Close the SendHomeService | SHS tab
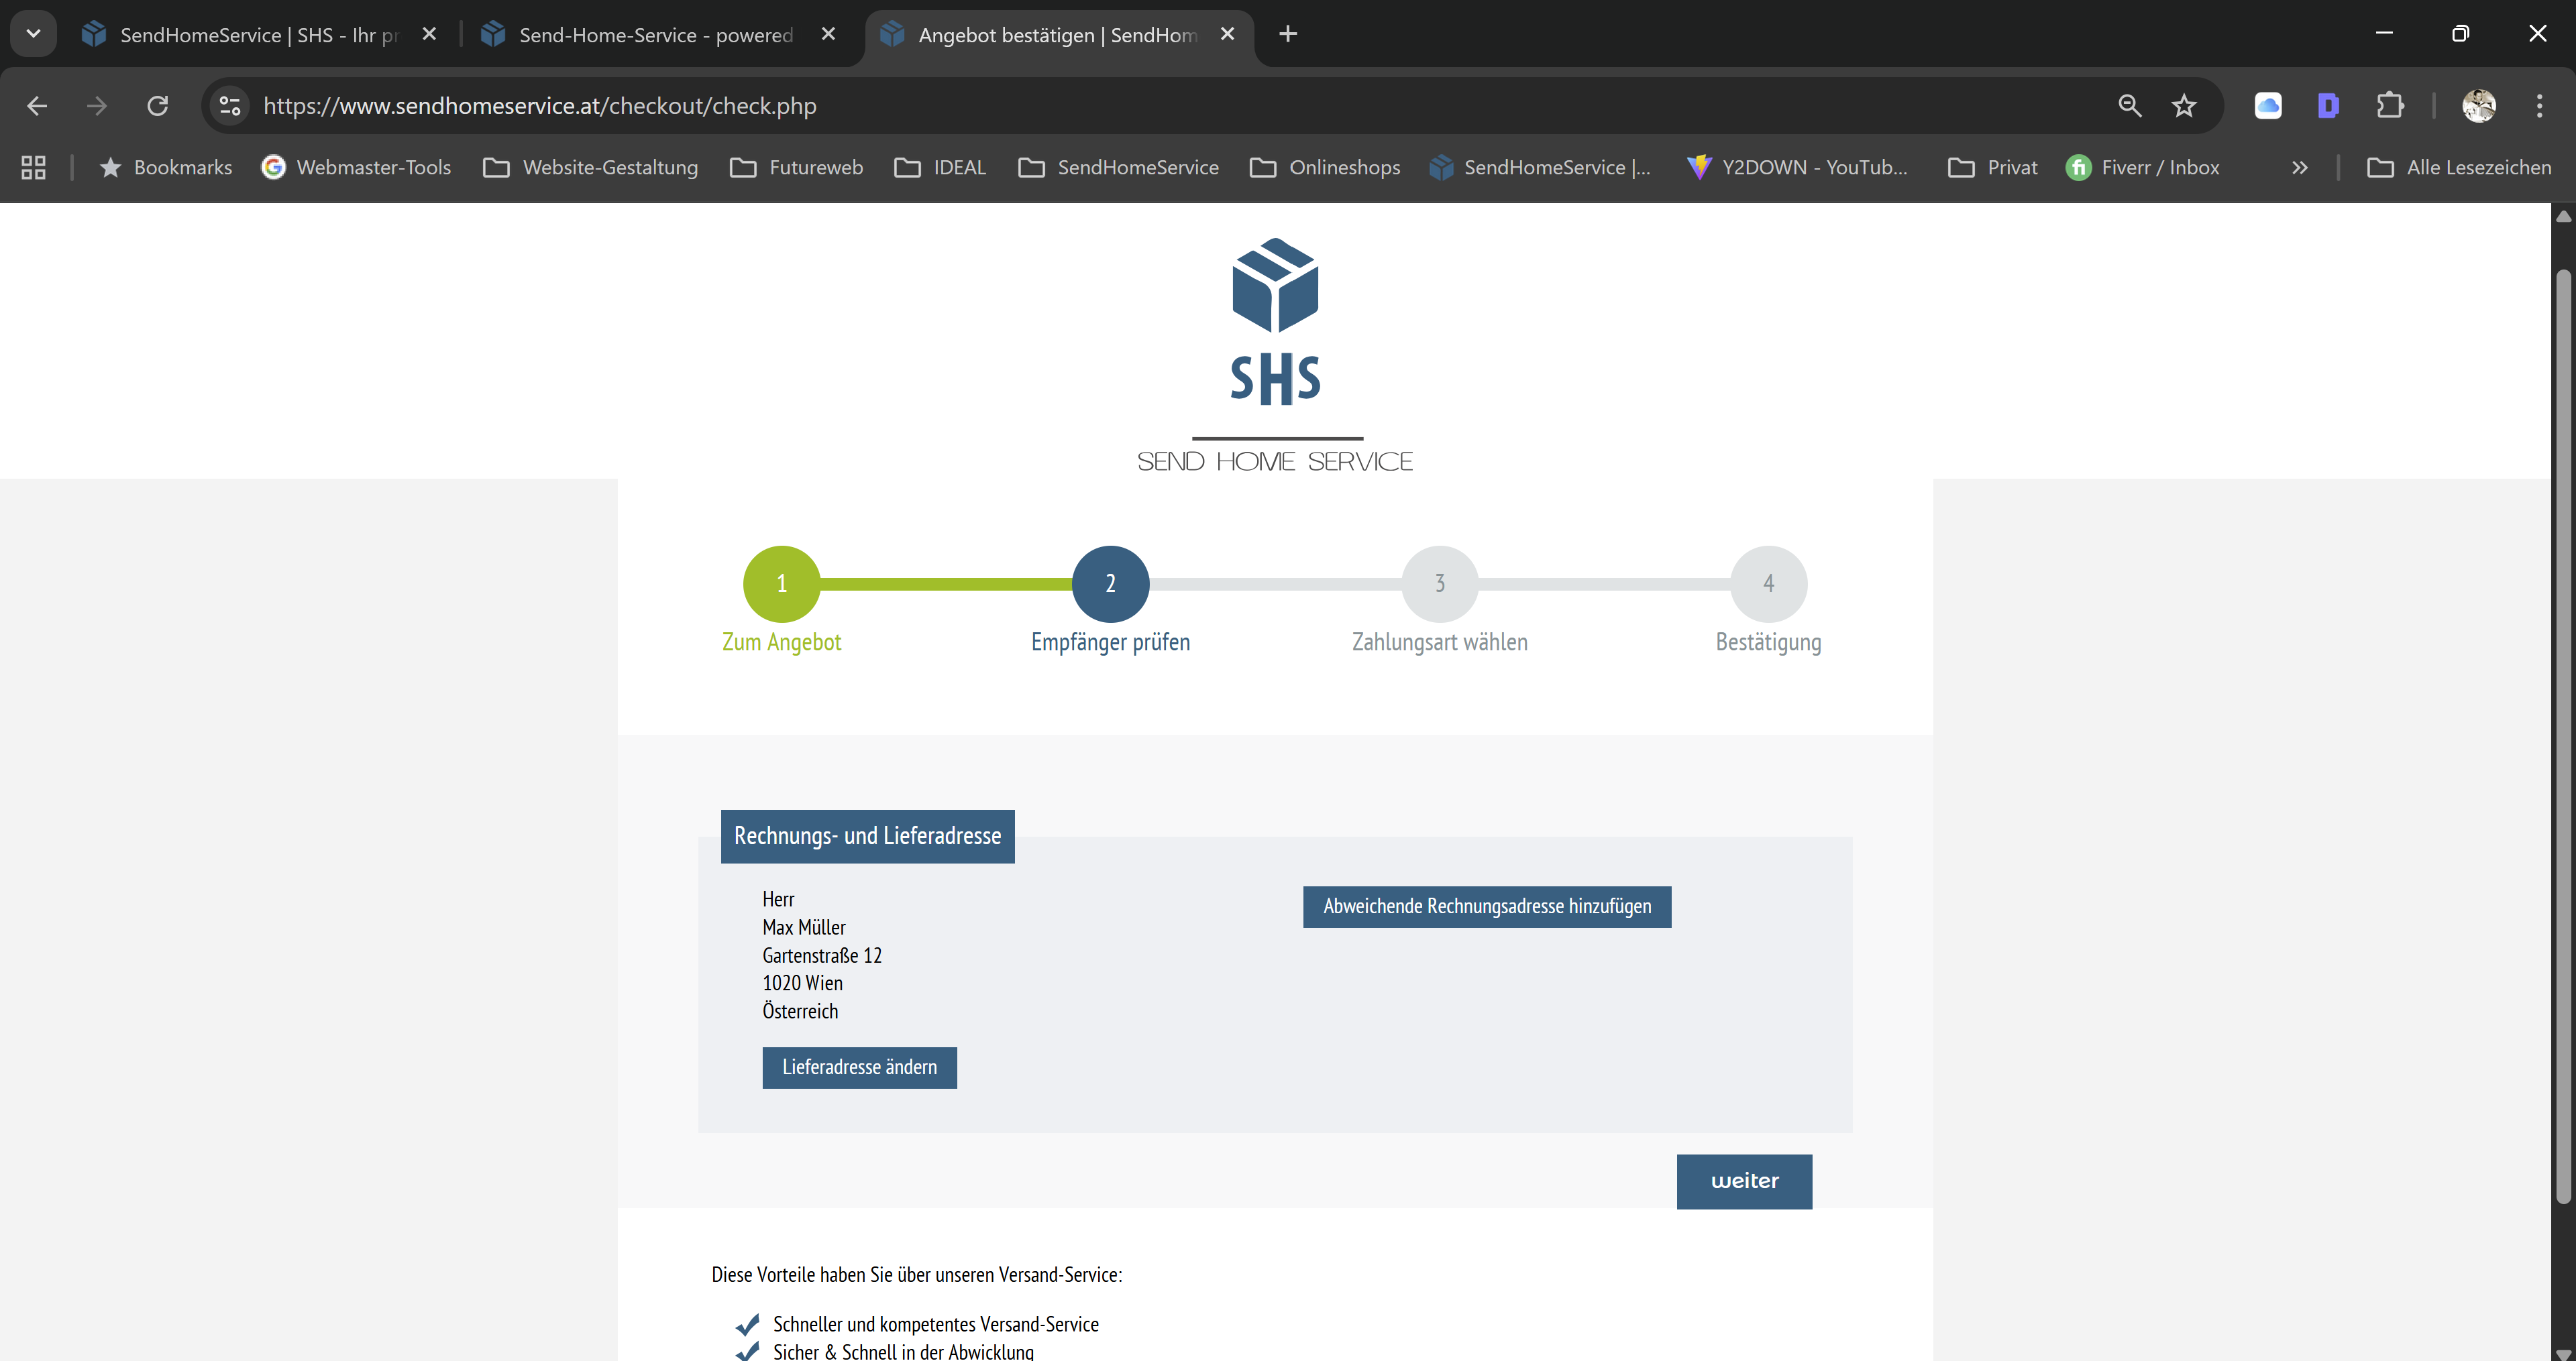This screenshot has width=2576, height=1361. click(x=429, y=34)
